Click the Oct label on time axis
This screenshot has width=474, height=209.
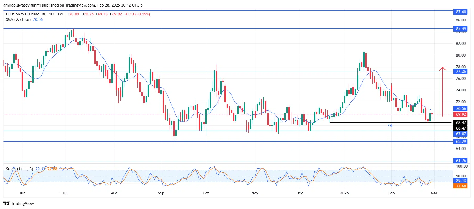pyautogui.click(x=206, y=193)
